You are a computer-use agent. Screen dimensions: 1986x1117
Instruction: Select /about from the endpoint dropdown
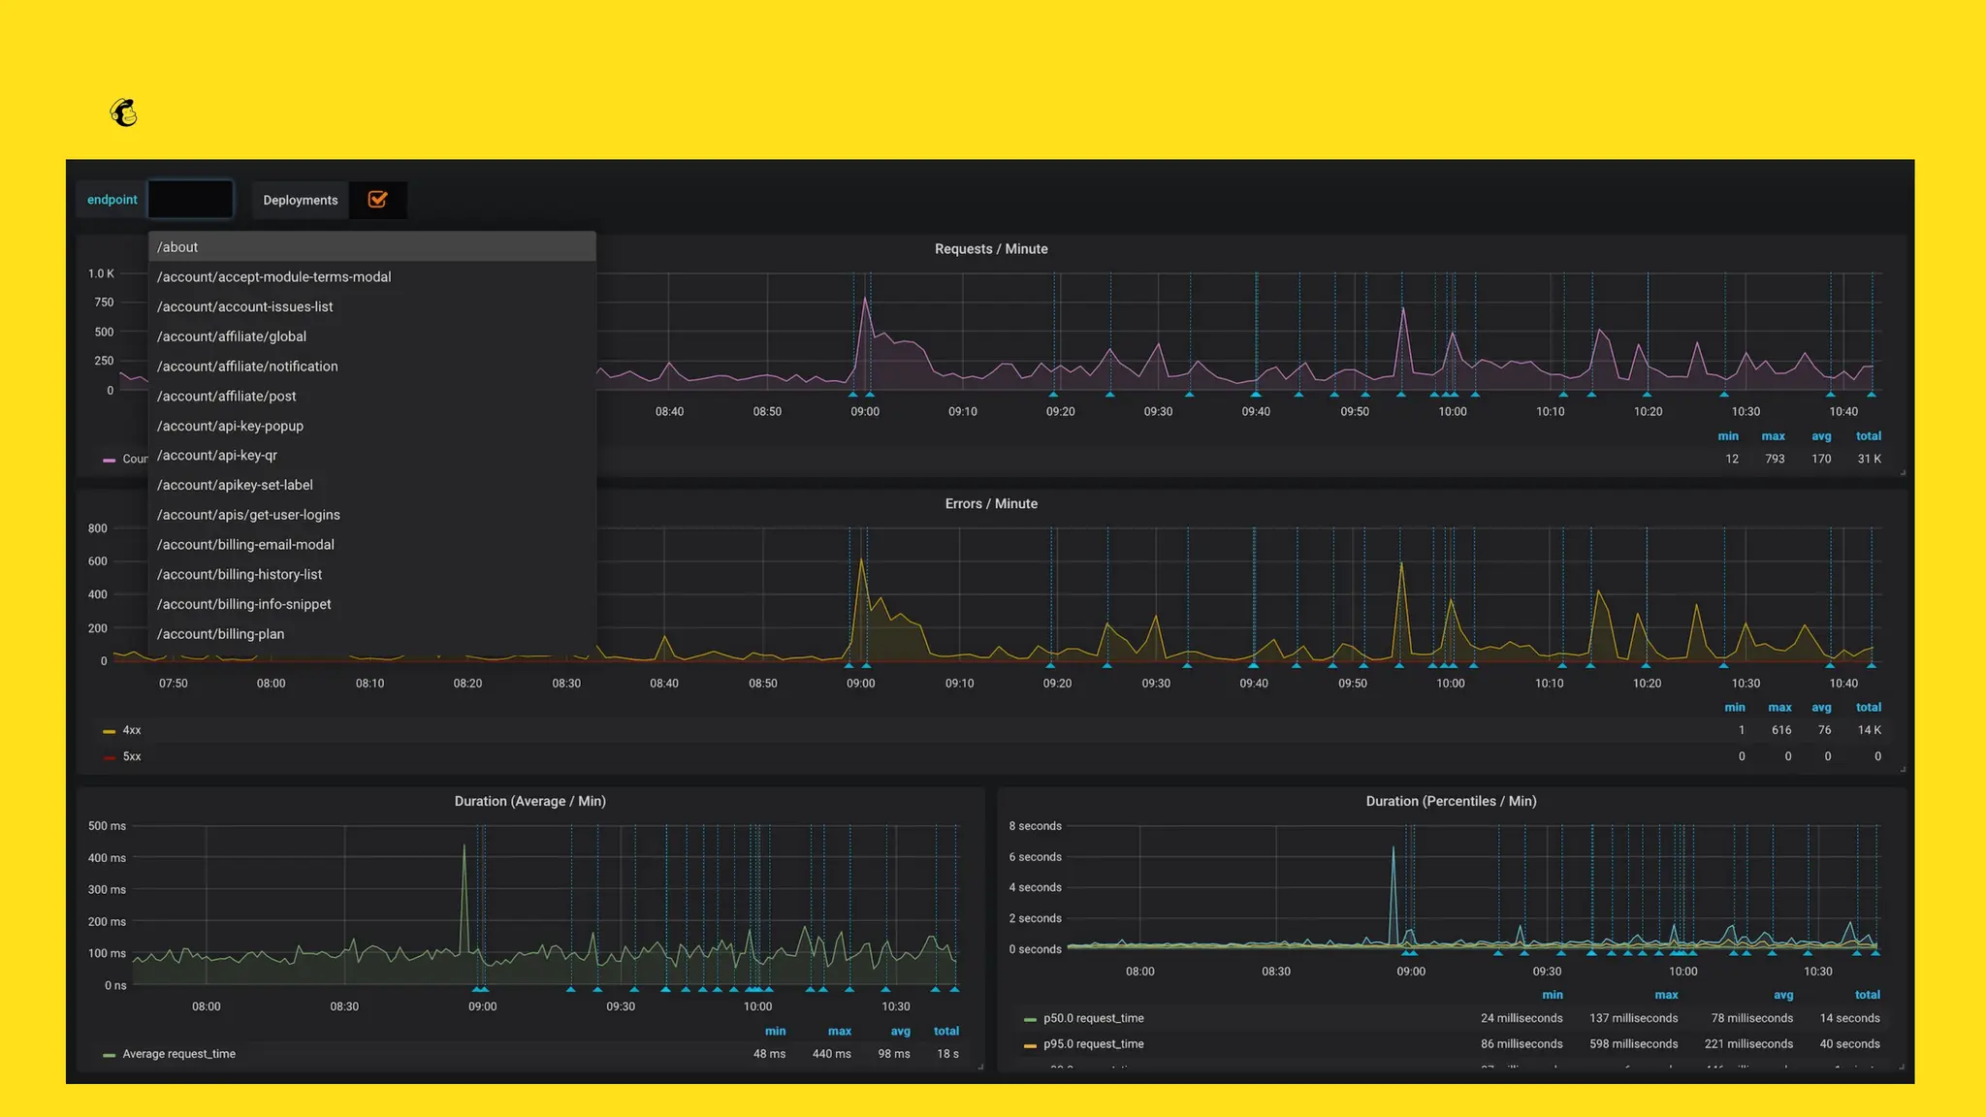(177, 247)
